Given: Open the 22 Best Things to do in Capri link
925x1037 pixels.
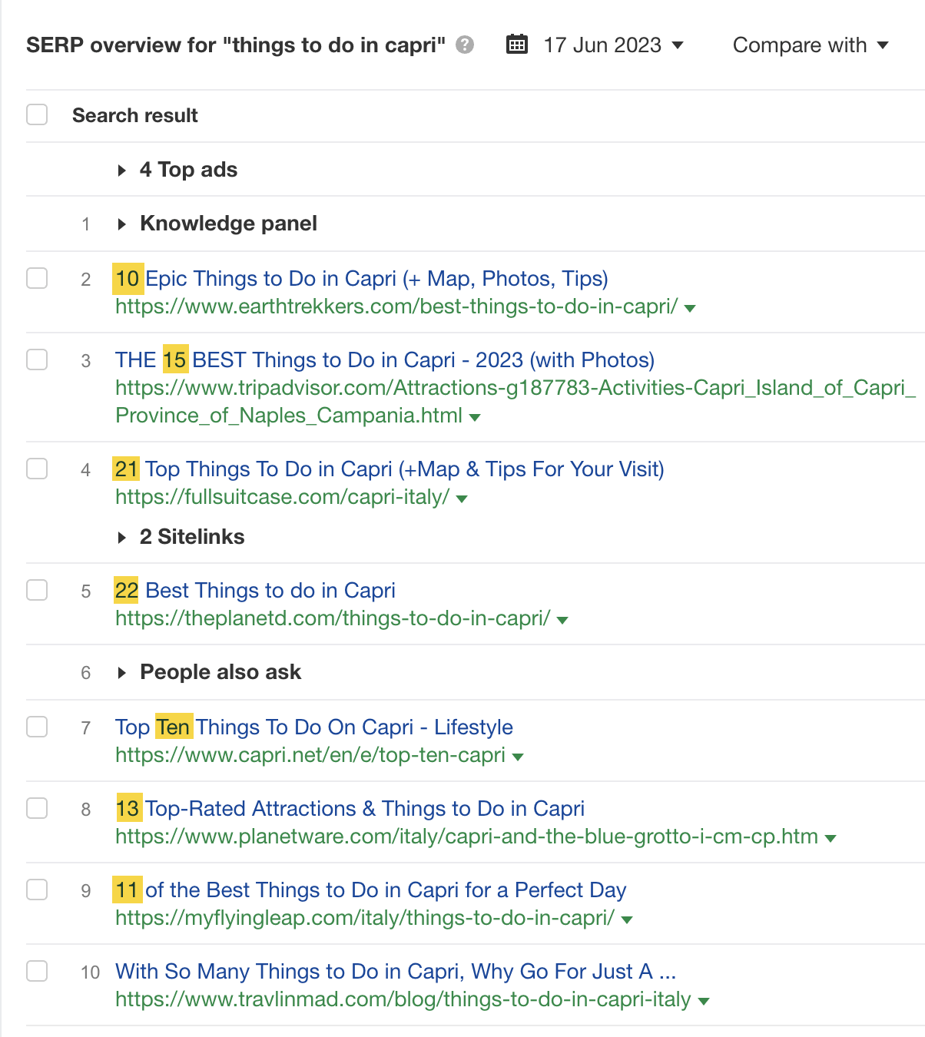Looking at the screenshot, I should point(255,590).
